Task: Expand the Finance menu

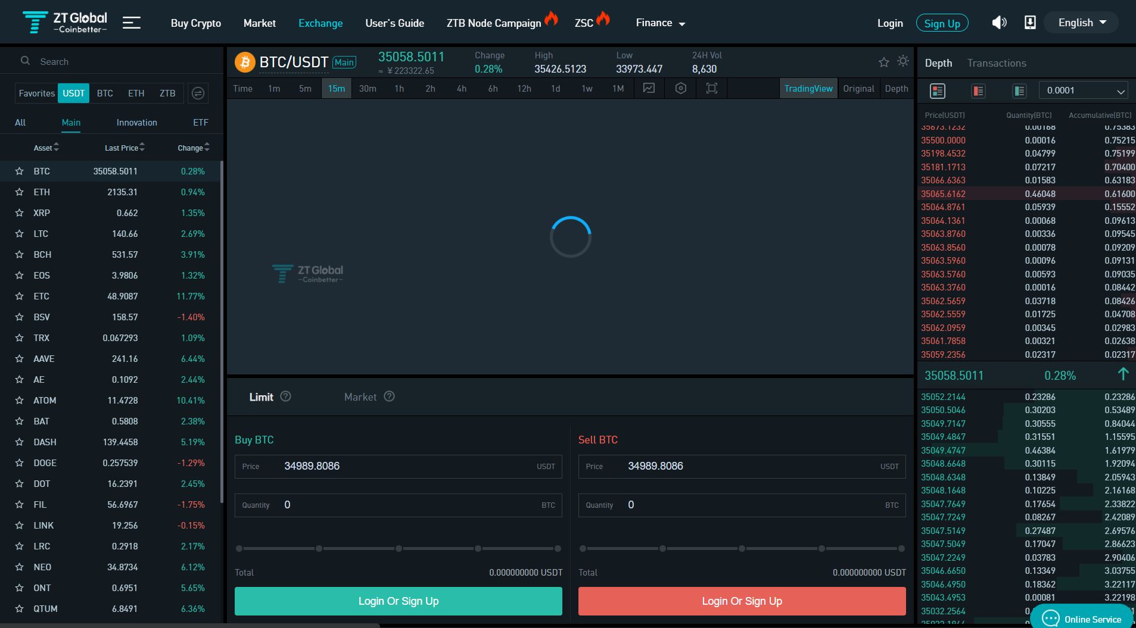Action: [x=660, y=23]
